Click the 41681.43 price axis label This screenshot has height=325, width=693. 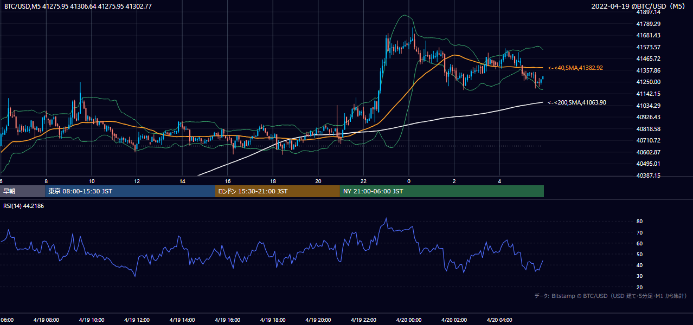pos(649,35)
